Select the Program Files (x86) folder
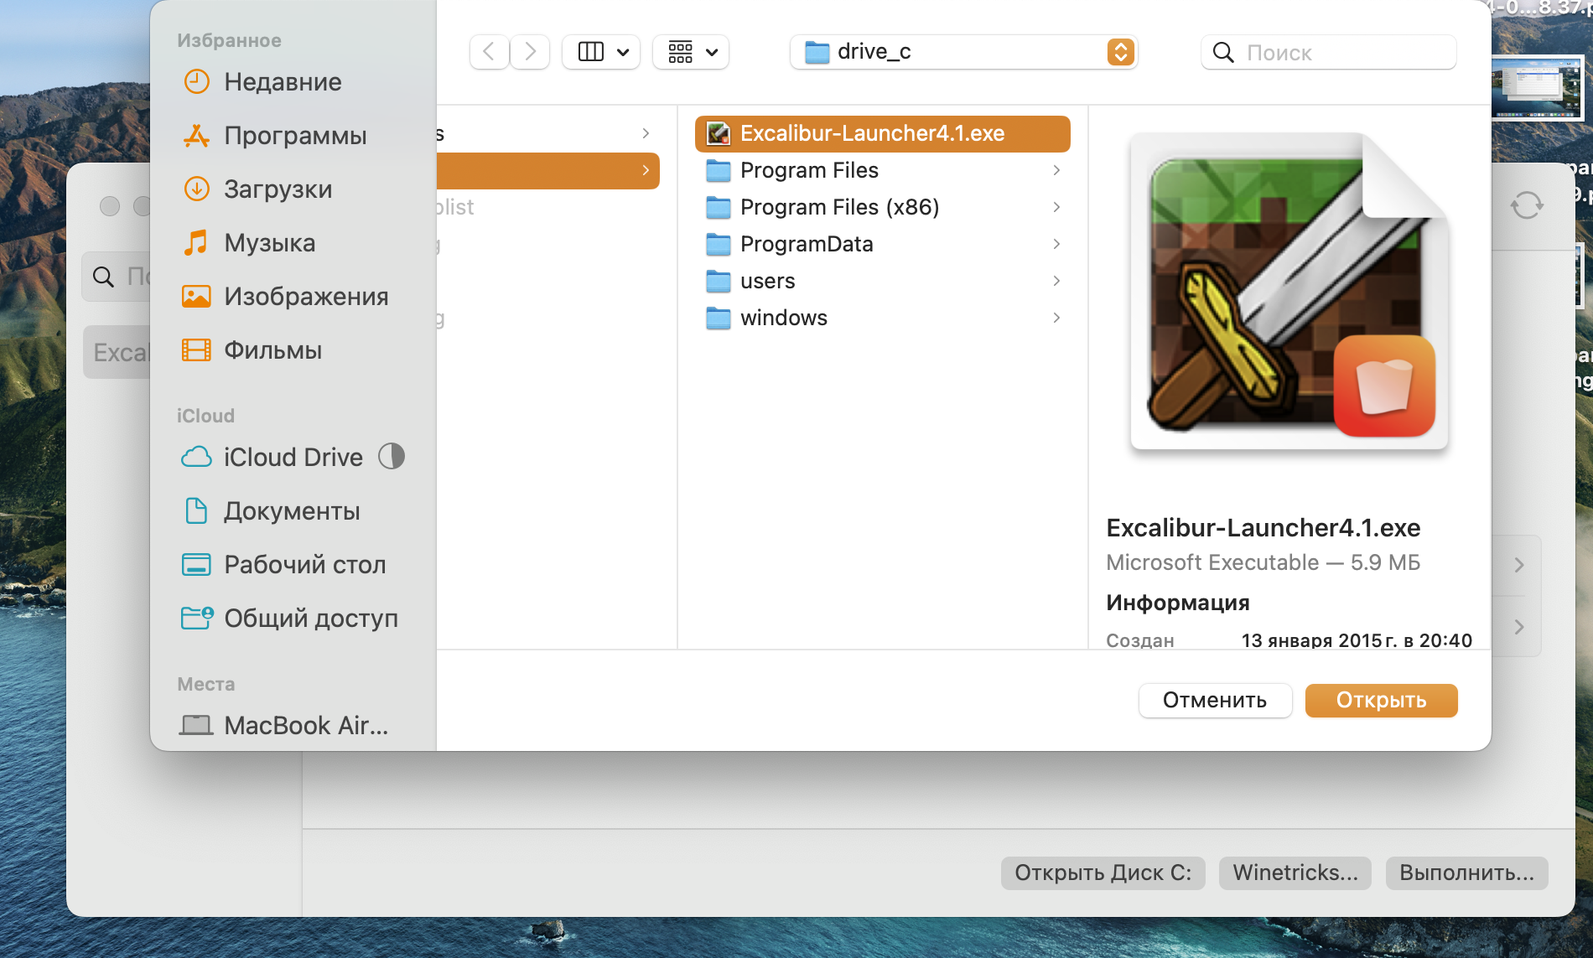Screen dimensions: 1593x958 [x=883, y=208]
